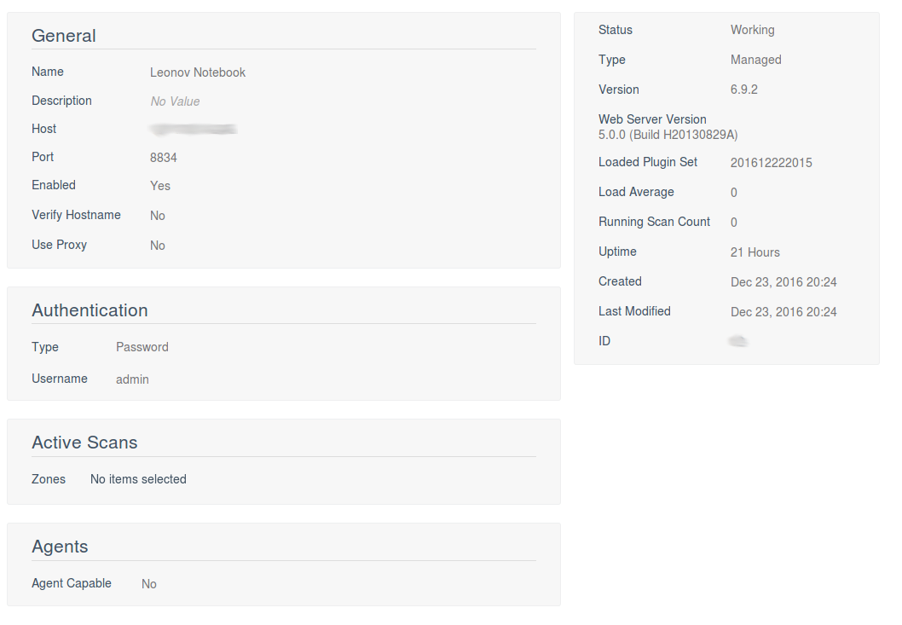Click the Working status value
This screenshot has height=625, width=902.
(x=753, y=30)
